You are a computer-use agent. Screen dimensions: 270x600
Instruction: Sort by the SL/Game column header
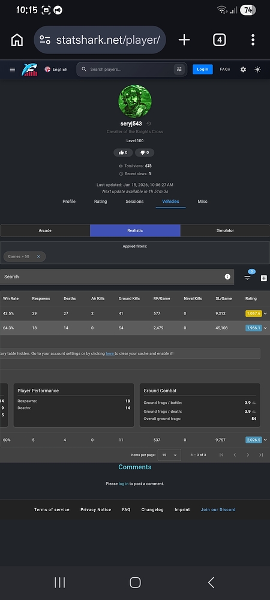[x=224, y=298]
